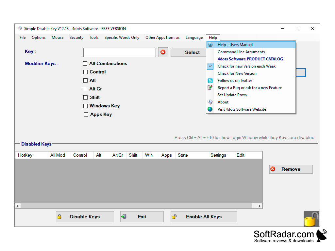
Task: Click the large yellow padlock icon
Action: coord(311,219)
